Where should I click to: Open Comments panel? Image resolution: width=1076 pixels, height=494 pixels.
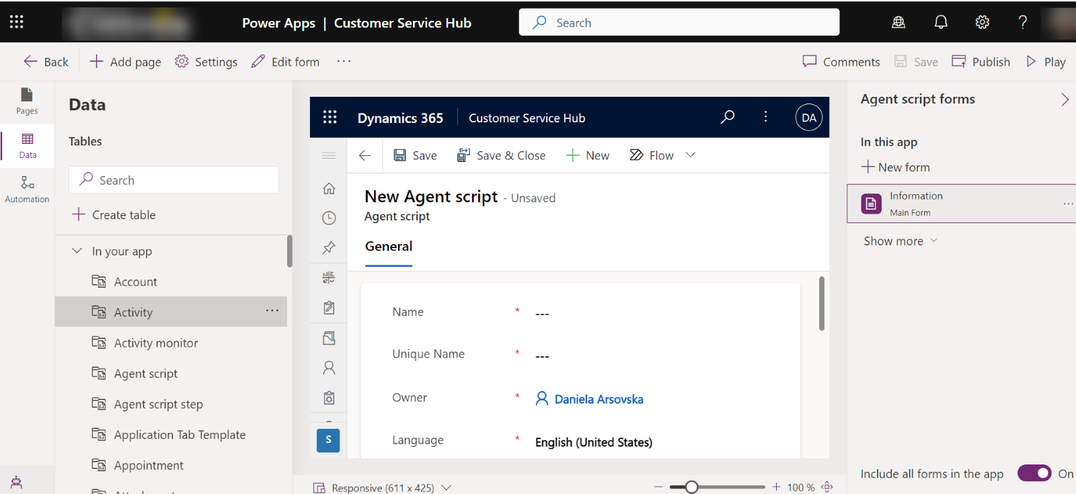841,62
